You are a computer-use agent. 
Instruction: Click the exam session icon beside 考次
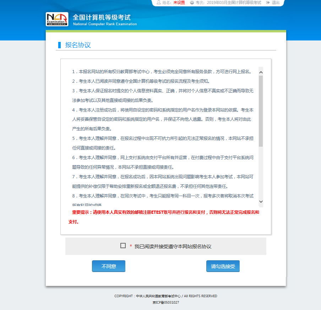click(192, 2)
